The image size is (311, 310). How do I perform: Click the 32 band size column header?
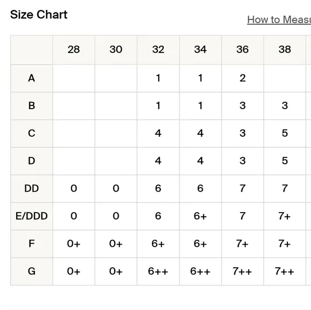[x=158, y=49]
